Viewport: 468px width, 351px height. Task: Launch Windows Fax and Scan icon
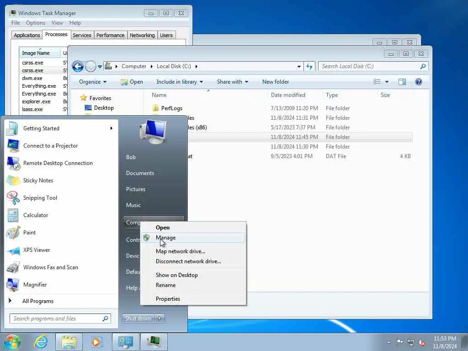[x=13, y=267]
